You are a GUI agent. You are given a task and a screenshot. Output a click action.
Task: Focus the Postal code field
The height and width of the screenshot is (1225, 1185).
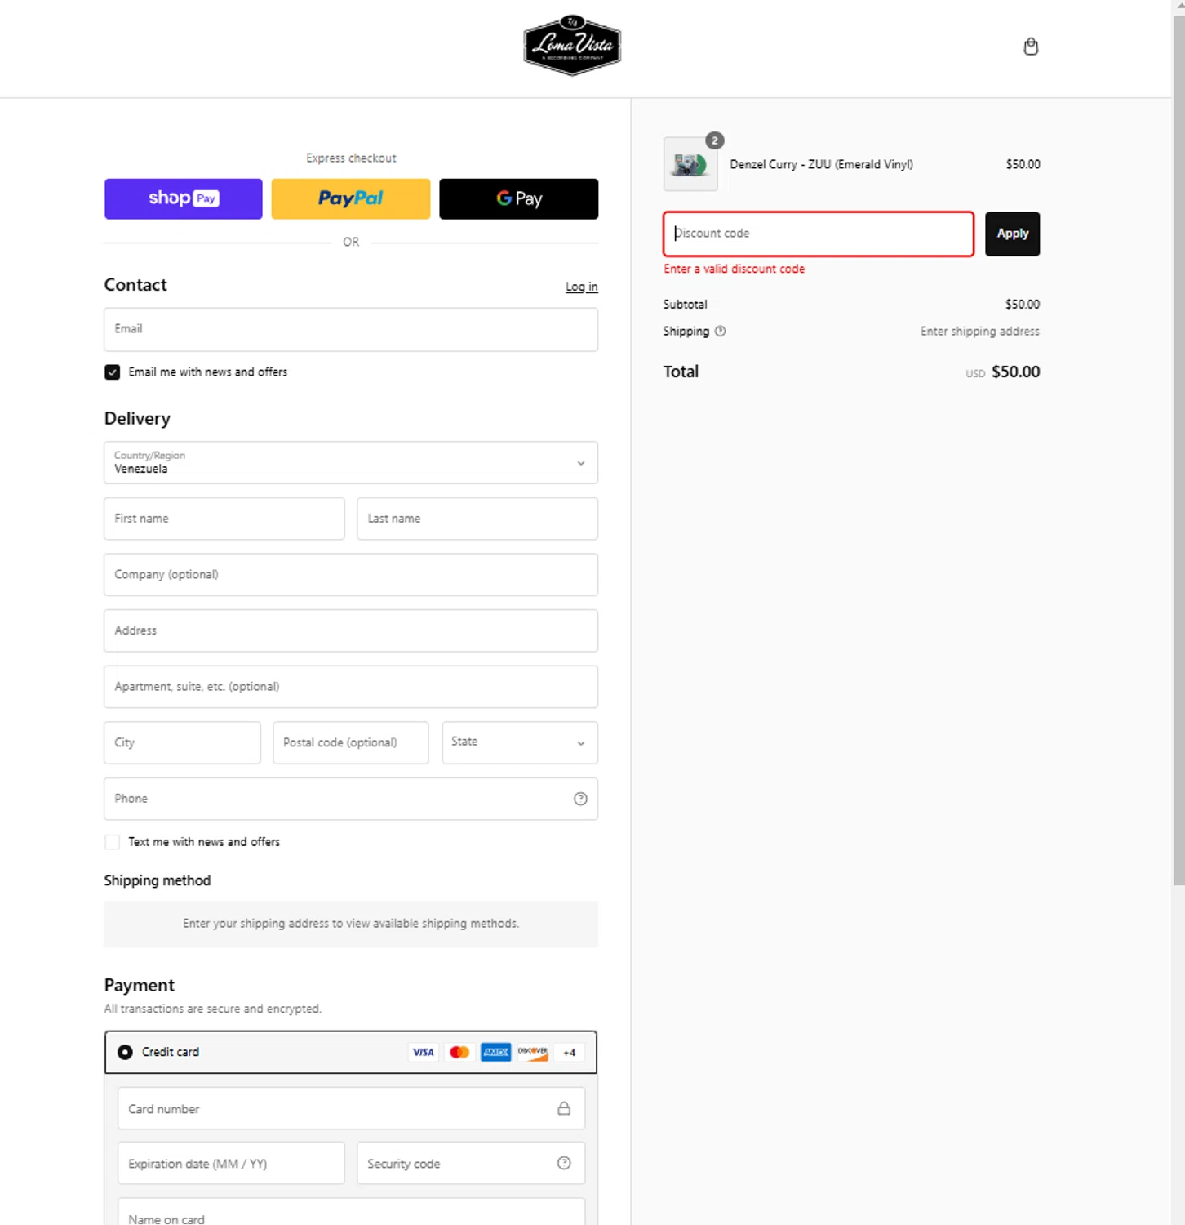point(351,742)
